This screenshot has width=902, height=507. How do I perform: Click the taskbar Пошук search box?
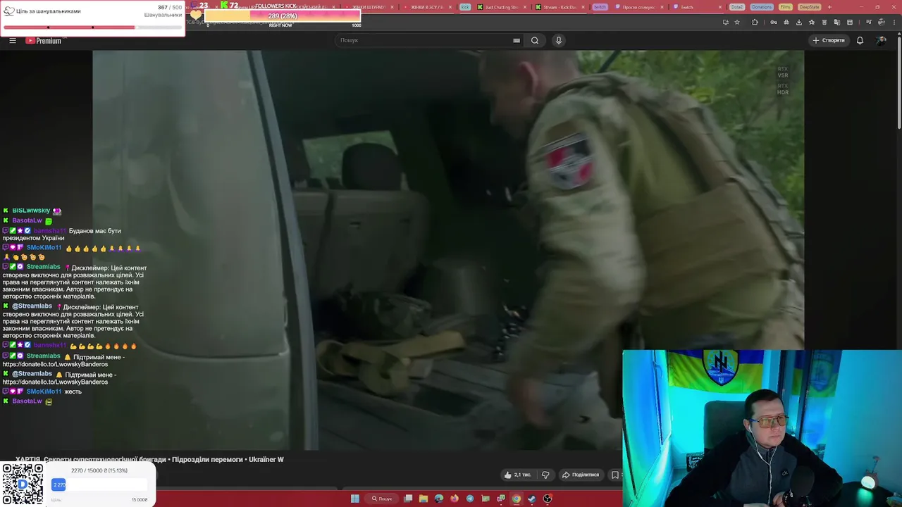click(382, 499)
